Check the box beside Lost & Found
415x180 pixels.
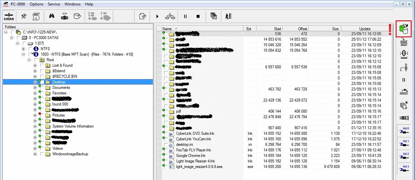click(x=42, y=66)
